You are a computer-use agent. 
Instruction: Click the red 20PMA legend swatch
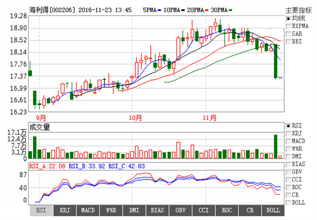206,10
